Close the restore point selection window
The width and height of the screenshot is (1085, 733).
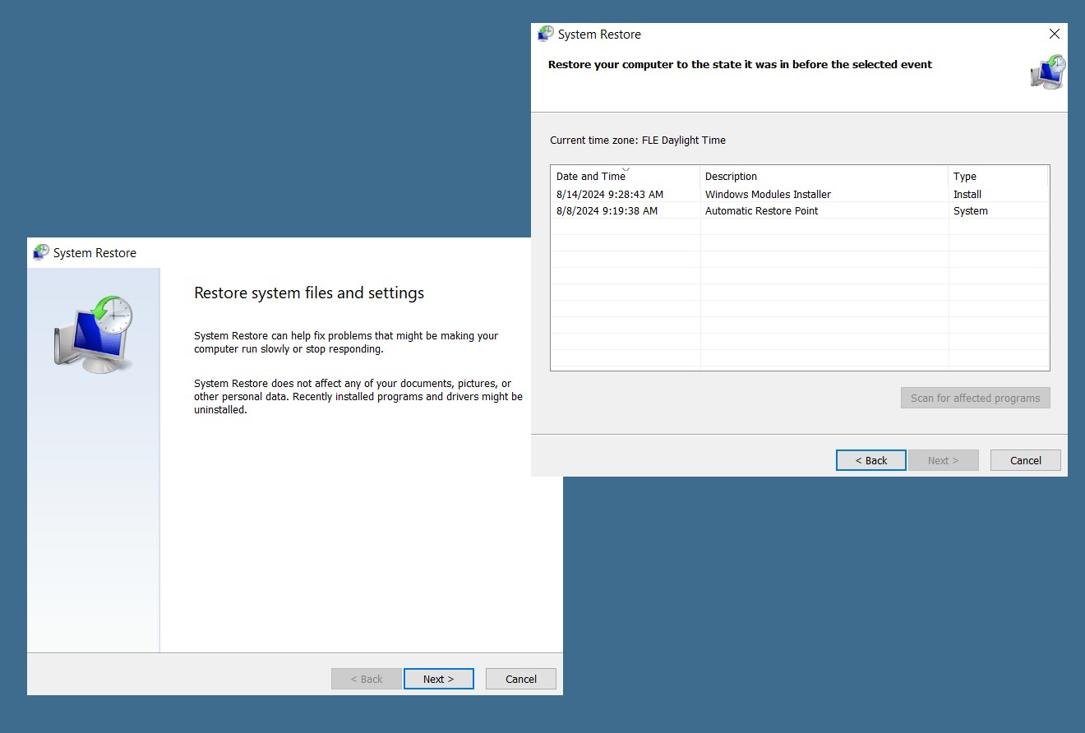tap(1055, 34)
